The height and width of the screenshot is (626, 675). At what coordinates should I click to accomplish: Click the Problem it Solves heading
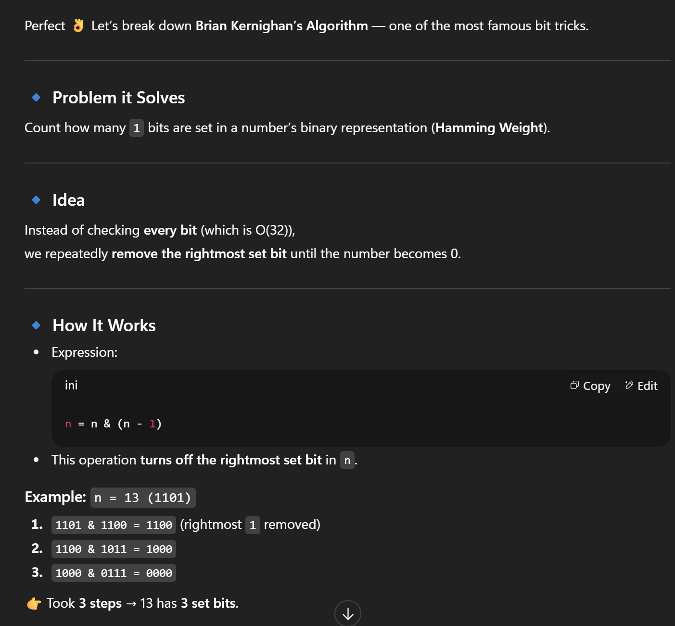(x=118, y=98)
